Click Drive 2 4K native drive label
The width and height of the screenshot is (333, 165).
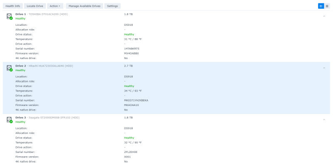[26, 110]
